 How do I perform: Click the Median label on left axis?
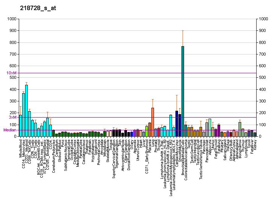tap(11, 130)
